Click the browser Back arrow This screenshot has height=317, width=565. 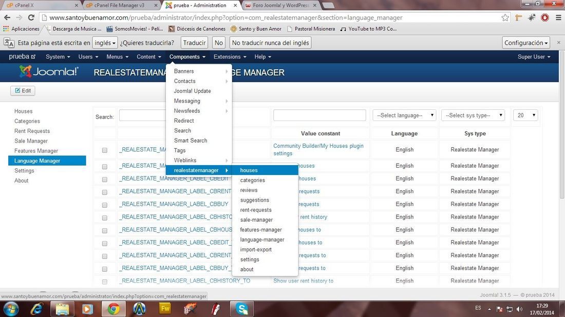click(7, 17)
